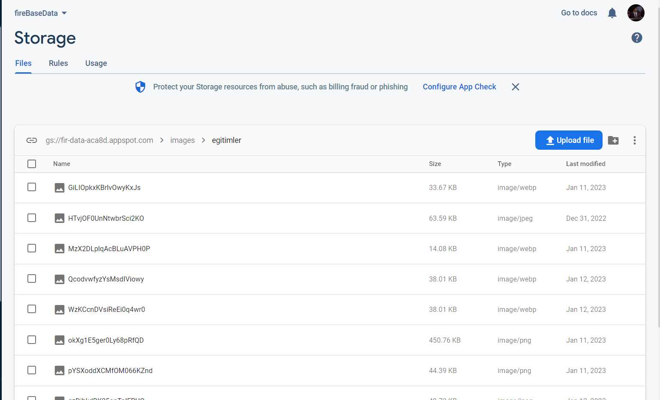This screenshot has height=400, width=660.
Task: Check the QcodvwfyzYsMsdlViowy file checkbox
Action: 32,279
